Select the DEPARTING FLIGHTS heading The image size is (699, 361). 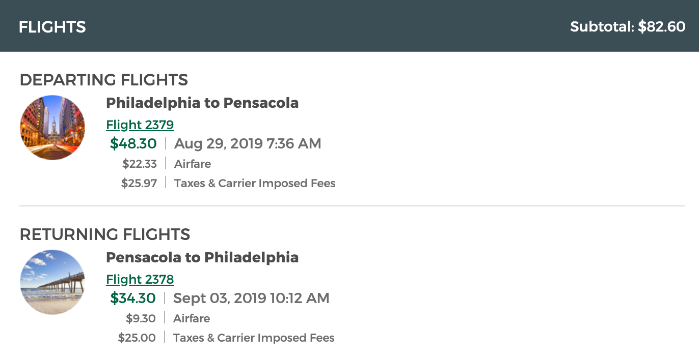click(103, 80)
